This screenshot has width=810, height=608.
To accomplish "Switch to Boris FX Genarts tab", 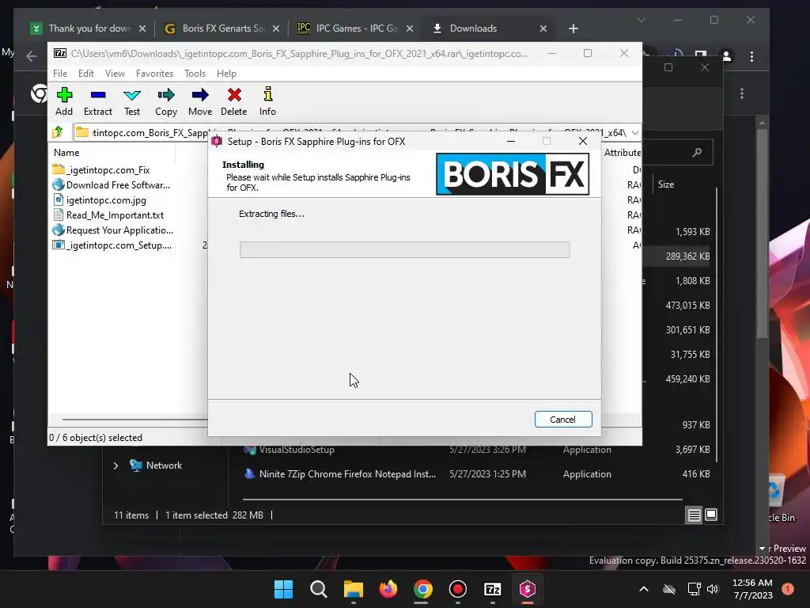I will point(222,28).
